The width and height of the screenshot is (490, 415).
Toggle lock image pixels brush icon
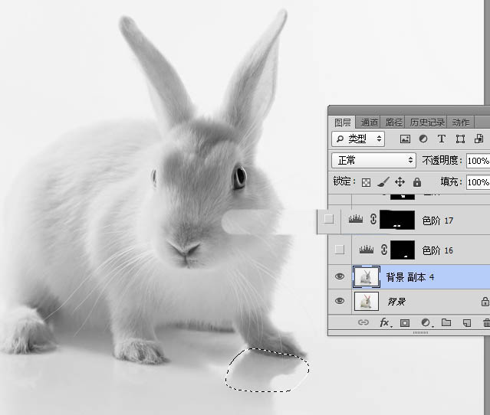click(x=383, y=182)
